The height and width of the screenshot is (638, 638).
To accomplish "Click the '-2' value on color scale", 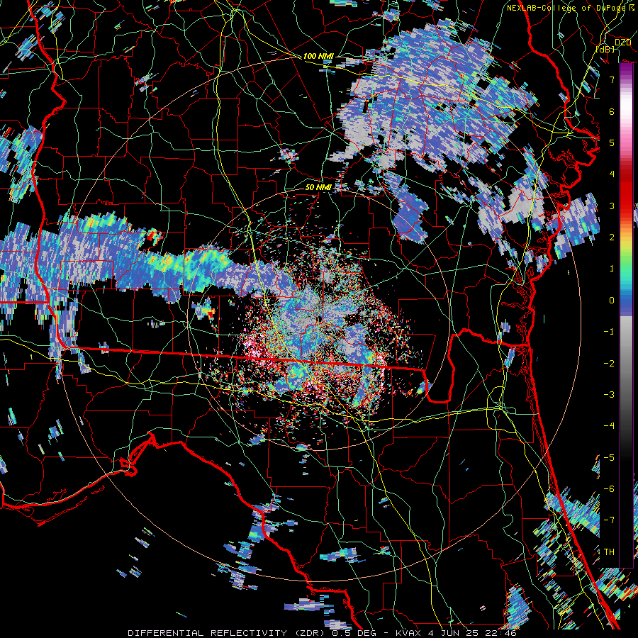I will point(609,364).
